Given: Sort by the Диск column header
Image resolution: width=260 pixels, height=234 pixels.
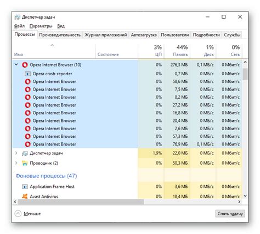Looking at the screenshot, I should [203, 51].
